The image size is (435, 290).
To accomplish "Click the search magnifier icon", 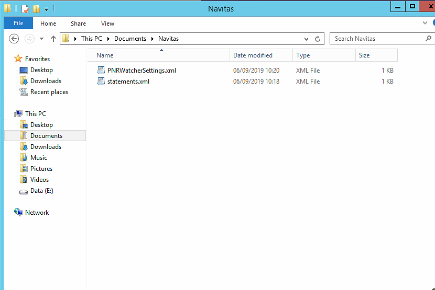I will (x=428, y=39).
